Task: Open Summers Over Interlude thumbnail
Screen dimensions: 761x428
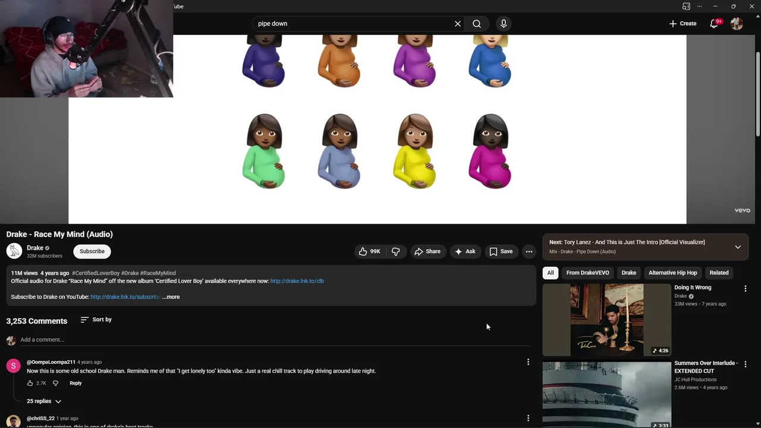Action: 606,395
